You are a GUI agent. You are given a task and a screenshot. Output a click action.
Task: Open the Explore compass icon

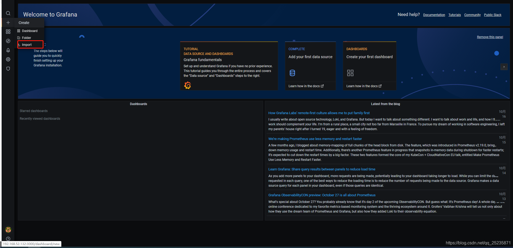coord(8,41)
